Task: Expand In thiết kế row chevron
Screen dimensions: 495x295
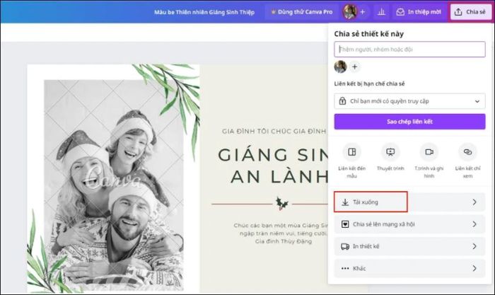Action: click(x=474, y=246)
